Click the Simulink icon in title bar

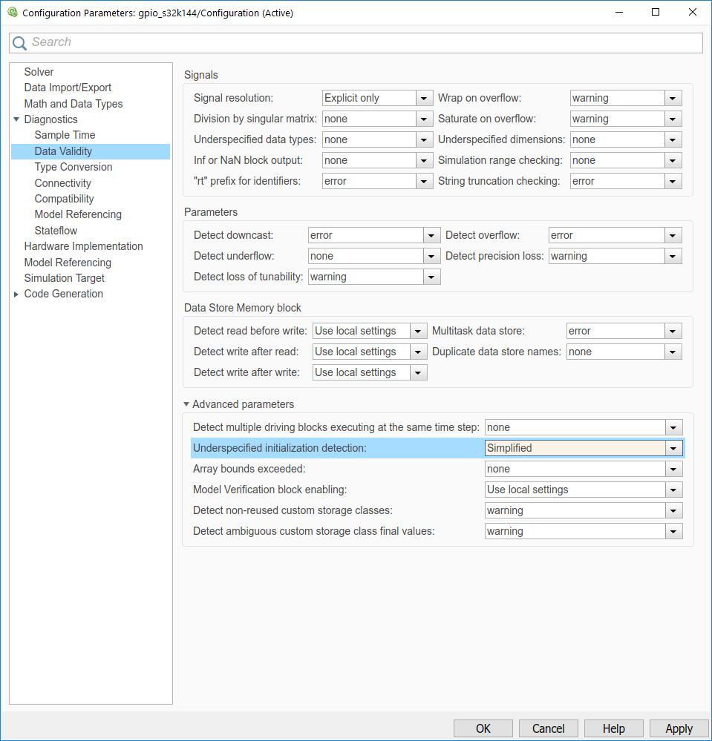pyautogui.click(x=13, y=13)
